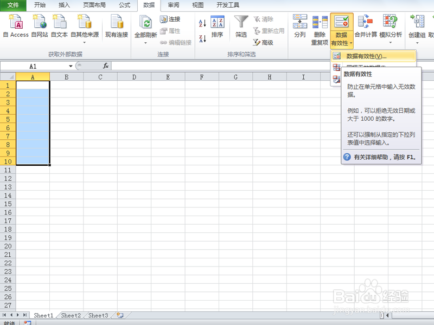Screen dimensions: 434x325
Task: Open the Sort (排序) dialog
Action: coord(218,27)
